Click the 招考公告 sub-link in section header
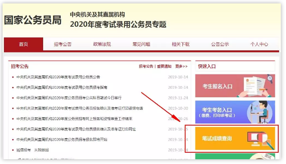Screen dimensions: 286x164 pyautogui.click(x=146, y=66)
